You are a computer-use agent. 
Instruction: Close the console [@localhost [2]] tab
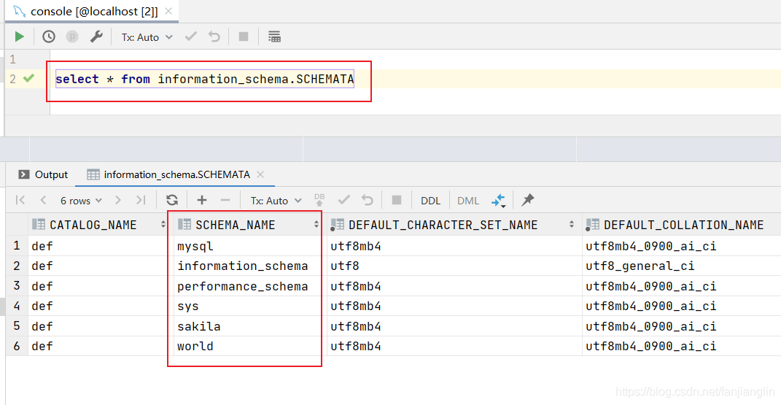[x=168, y=11]
